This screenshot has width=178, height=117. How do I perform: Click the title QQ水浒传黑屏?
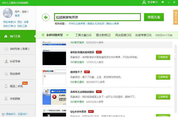[78, 112]
